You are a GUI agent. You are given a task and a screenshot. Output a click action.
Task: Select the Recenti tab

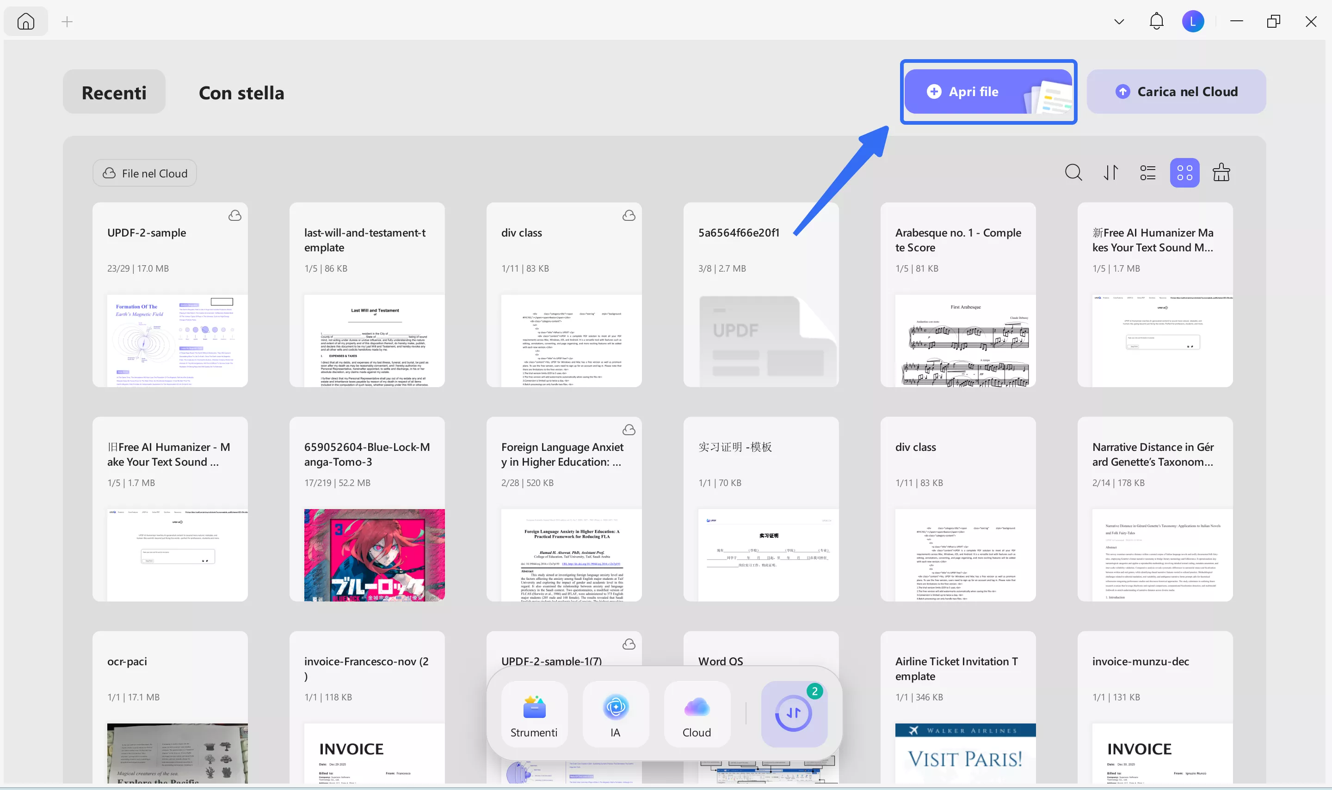point(114,92)
